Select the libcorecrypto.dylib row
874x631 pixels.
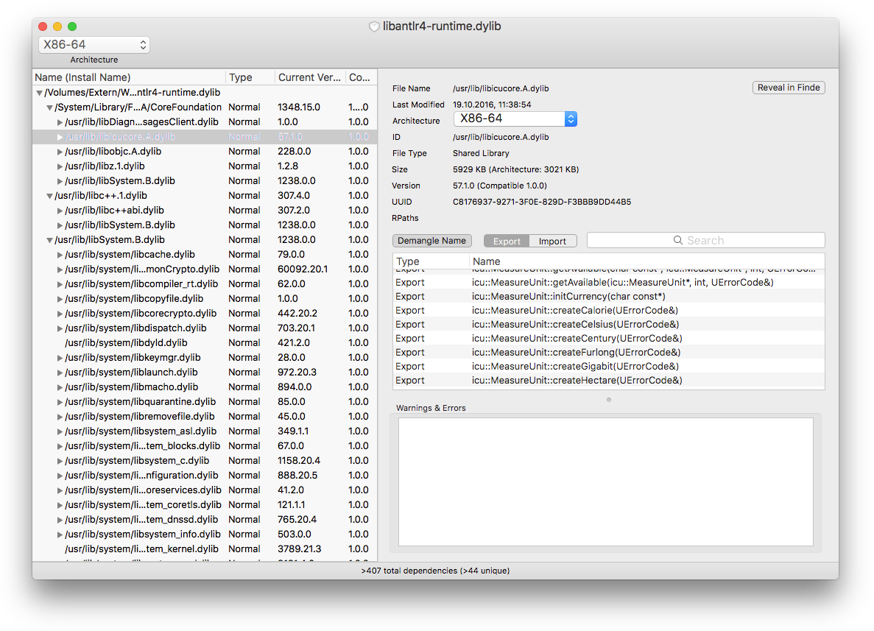tap(205, 313)
